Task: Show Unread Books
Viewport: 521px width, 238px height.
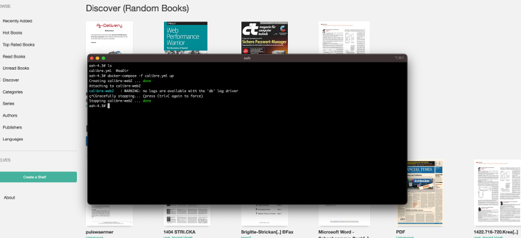Action: coord(16,68)
